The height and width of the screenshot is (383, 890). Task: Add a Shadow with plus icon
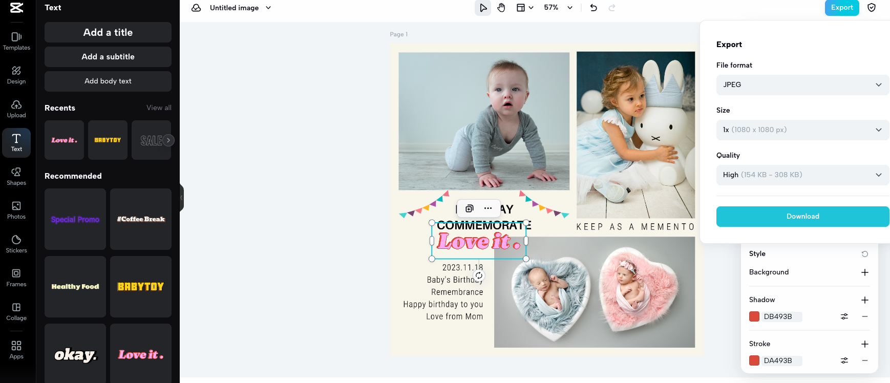865,300
